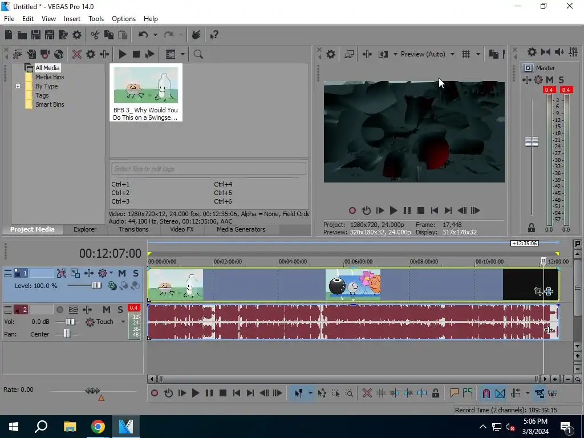Create a new project with the New icon
The height and width of the screenshot is (438, 584).
[8, 35]
